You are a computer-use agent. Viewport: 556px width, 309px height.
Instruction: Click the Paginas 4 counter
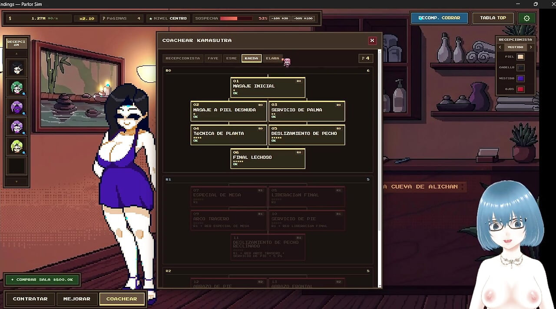coord(121,19)
